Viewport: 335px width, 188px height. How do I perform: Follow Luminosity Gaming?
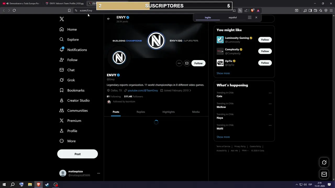(265, 40)
